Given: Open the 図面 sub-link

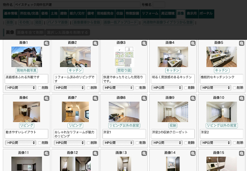Looking at the screenshot, I should 39,22.
